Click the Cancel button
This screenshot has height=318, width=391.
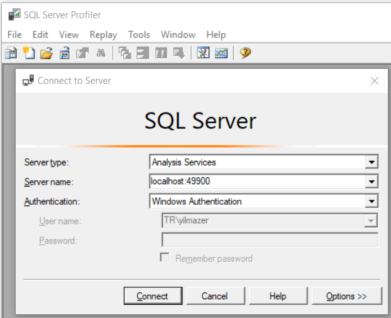(x=216, y=296)
